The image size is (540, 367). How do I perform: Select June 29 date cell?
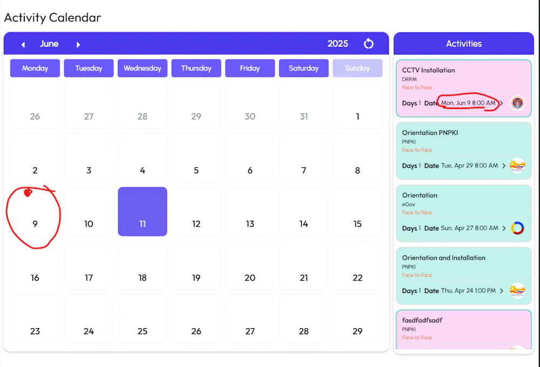(x=357, y=319)
